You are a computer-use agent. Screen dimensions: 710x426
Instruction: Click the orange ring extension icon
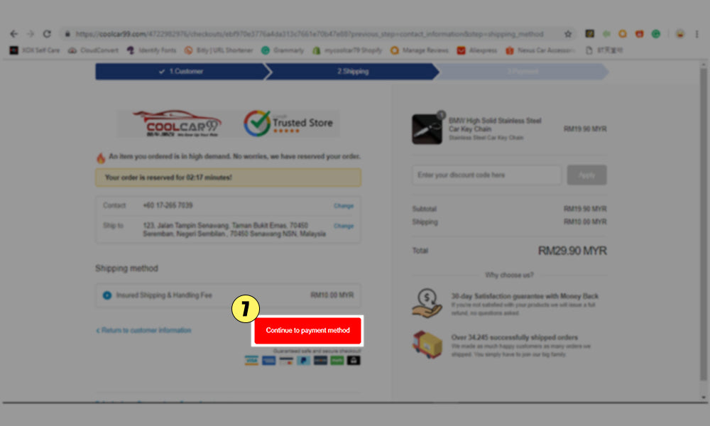coord(623,33)
